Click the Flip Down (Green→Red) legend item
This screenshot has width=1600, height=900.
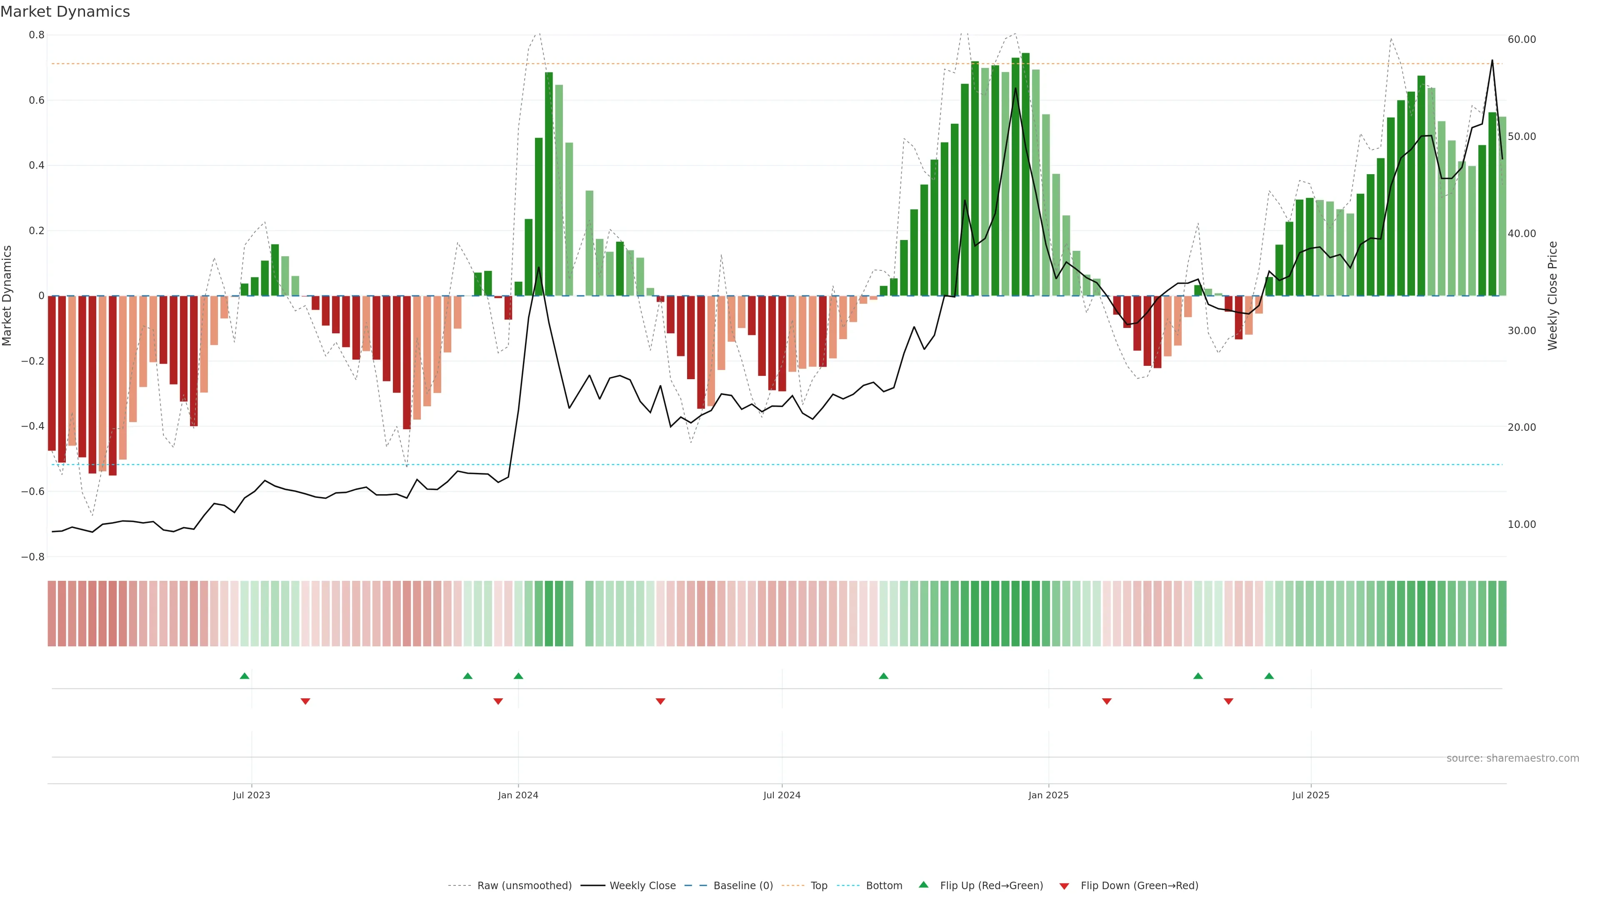1139,886
